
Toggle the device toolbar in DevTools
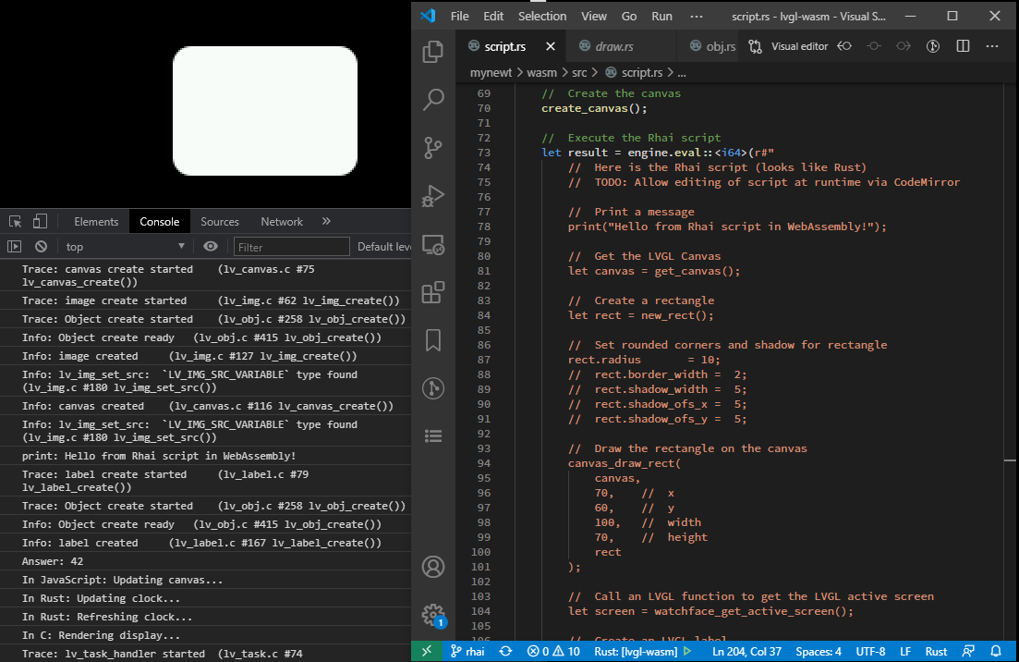(40, 221)
